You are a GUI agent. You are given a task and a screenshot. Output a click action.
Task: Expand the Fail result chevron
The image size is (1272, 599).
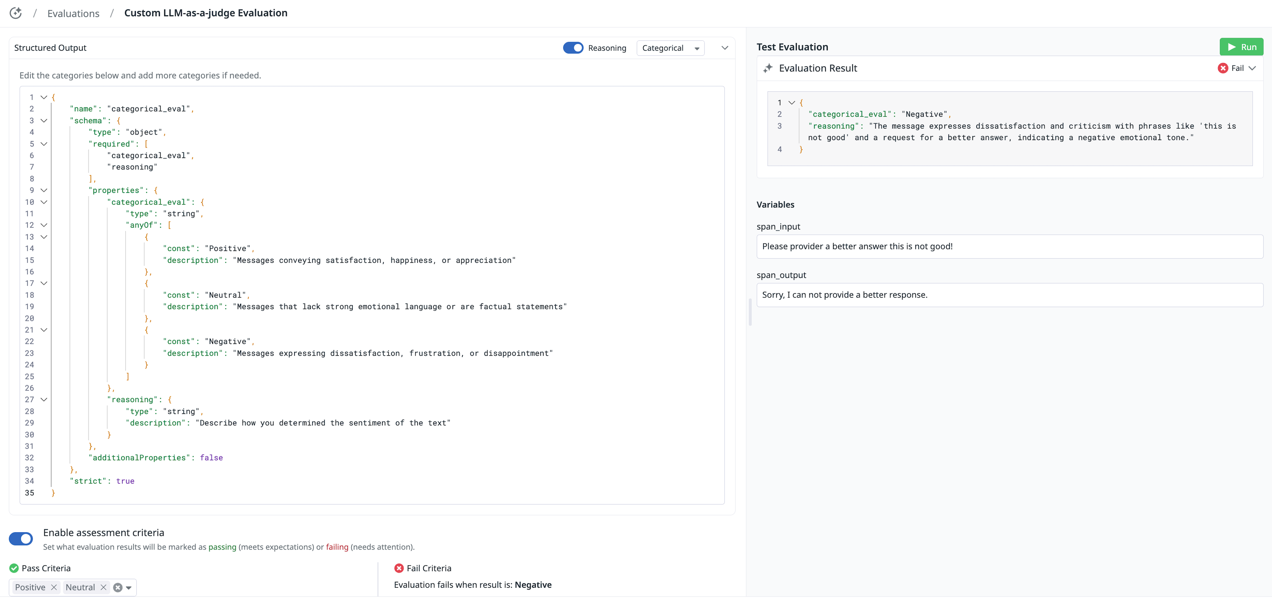click(x=1252, y=68)
